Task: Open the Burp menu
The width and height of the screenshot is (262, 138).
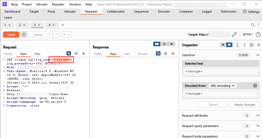Action: click(x=14, y=4)
